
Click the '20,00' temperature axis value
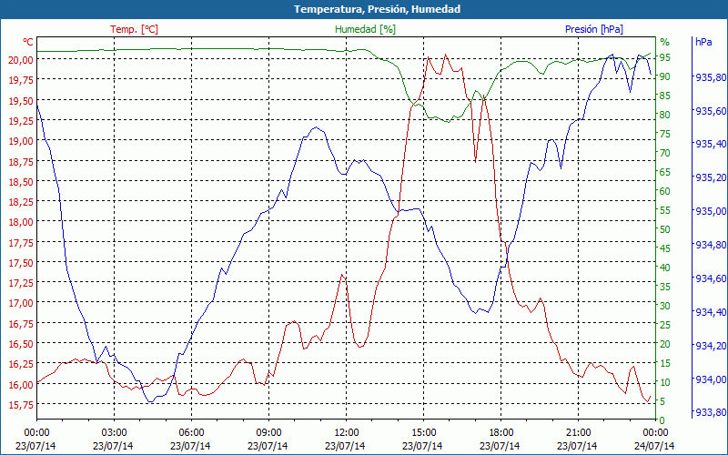pyautogui.click(x=20, y=60)
